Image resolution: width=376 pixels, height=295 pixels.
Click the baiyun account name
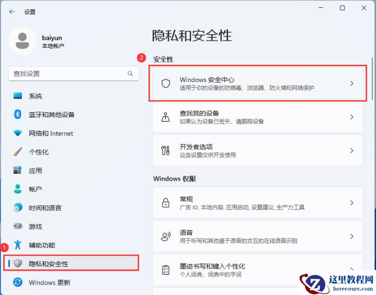(x=52, y=38)
